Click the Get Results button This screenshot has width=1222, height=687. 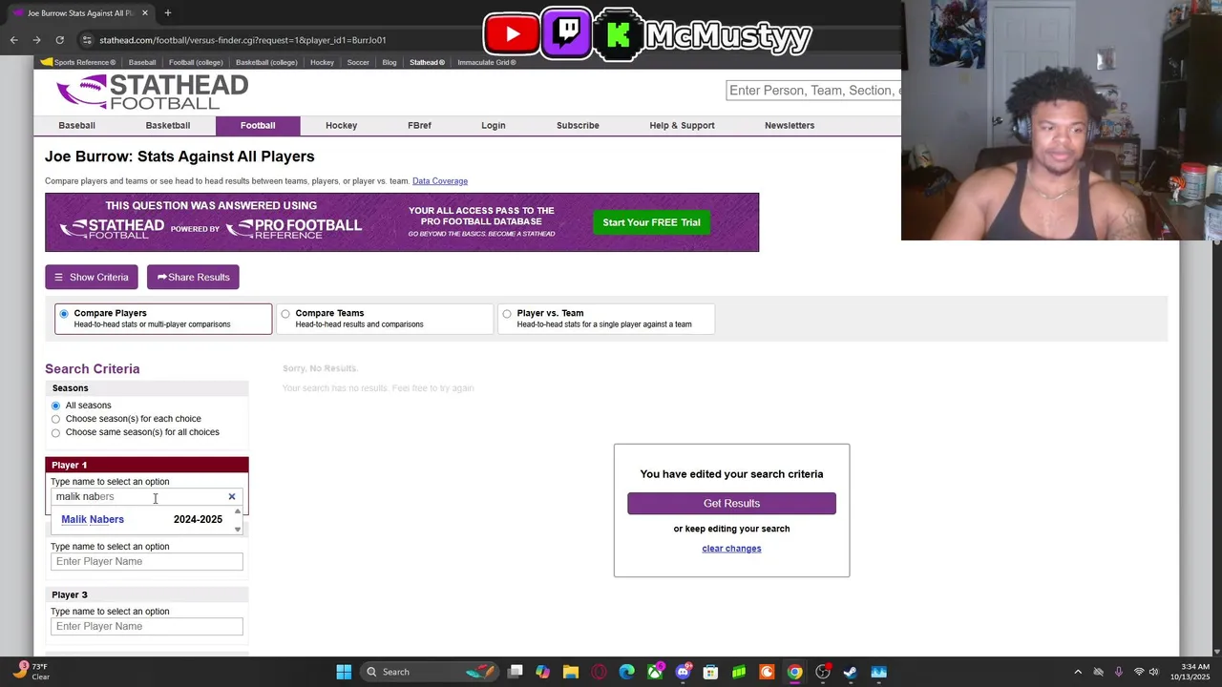(x=731, y=503)
